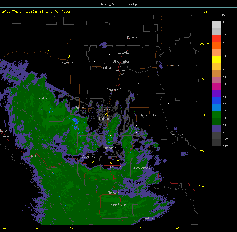
Task: Click the yellow V marker northwest of RockyMH
Action: click(x=48, y=51)
